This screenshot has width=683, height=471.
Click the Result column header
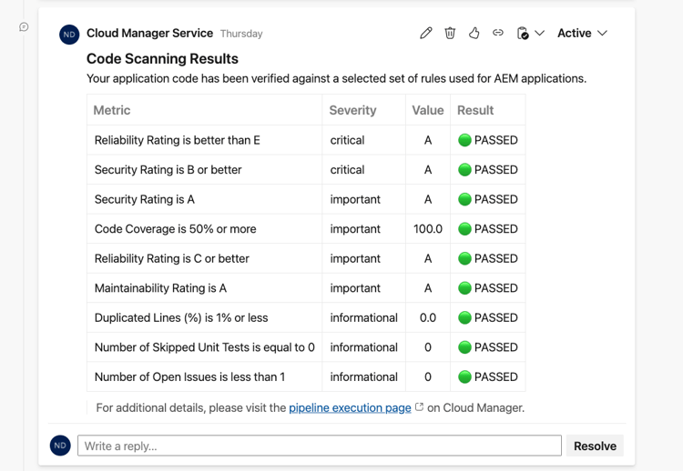(475, 110)
